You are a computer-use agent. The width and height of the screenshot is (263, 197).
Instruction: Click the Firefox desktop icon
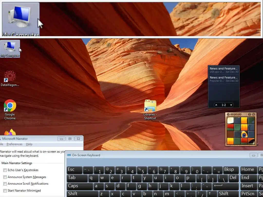[x=10, y=132]
